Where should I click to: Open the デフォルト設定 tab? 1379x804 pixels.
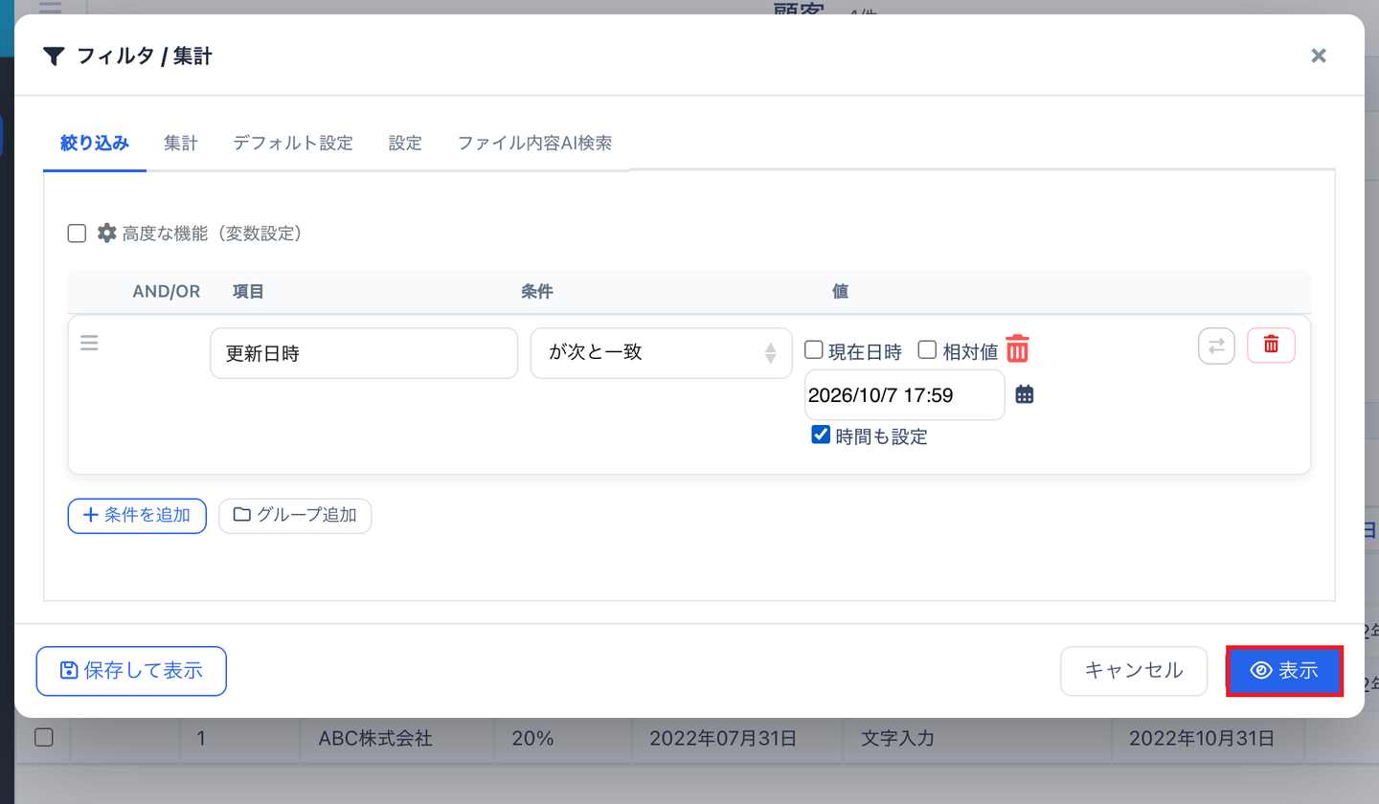[x=293, y=144]
